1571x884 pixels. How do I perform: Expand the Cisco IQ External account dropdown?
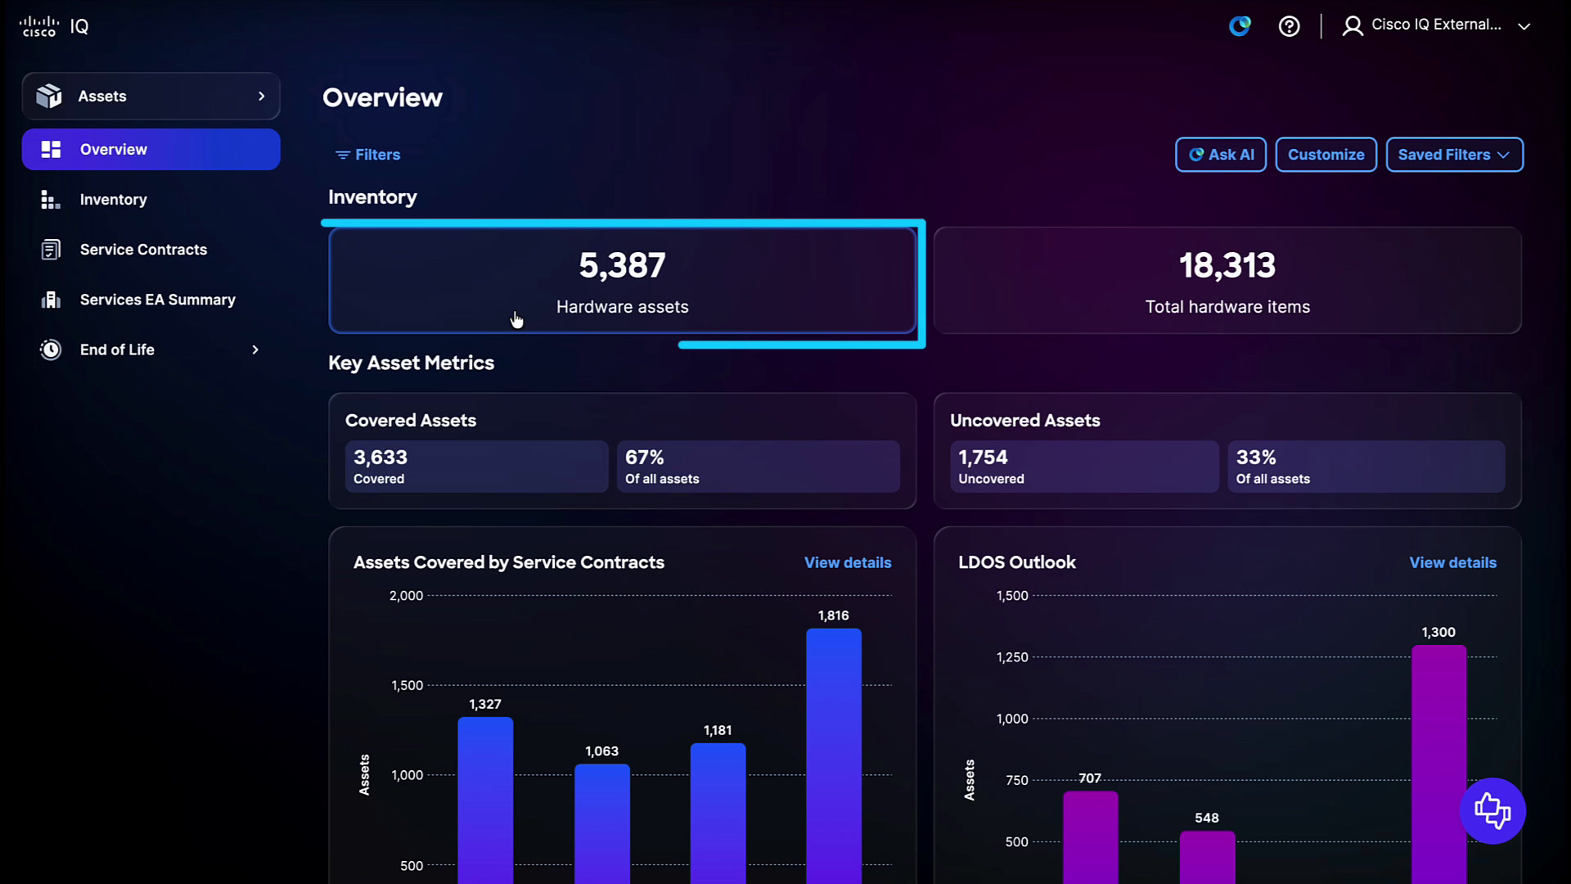(1524, 26)
